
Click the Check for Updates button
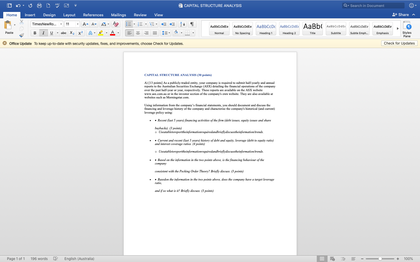399,43
